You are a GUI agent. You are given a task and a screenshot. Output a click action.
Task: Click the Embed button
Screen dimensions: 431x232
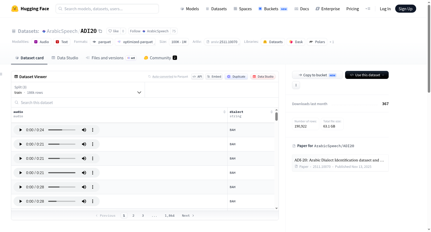pyautogui.click(x=214, y=77)
